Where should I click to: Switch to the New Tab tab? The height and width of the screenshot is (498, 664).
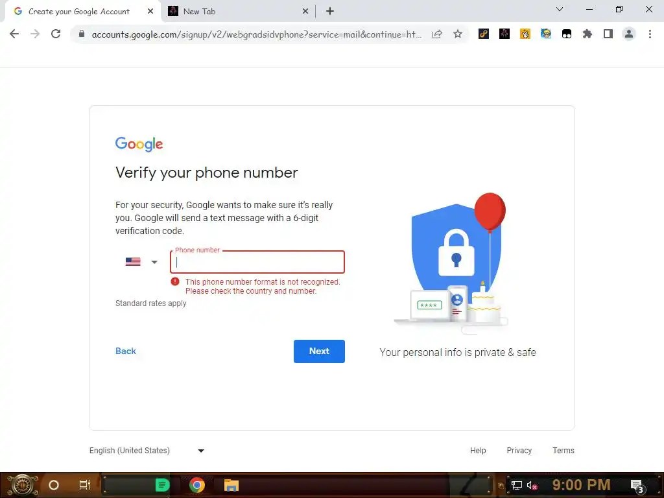click(237, 12)
